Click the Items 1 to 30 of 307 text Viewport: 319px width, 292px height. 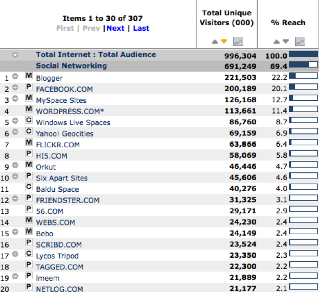(103, 18)
